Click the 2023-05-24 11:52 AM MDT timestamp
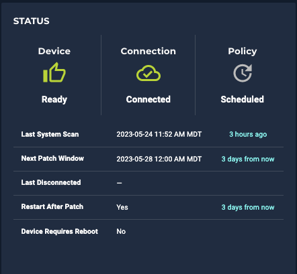This screenshot has height=274, width=297. point(159,134)
